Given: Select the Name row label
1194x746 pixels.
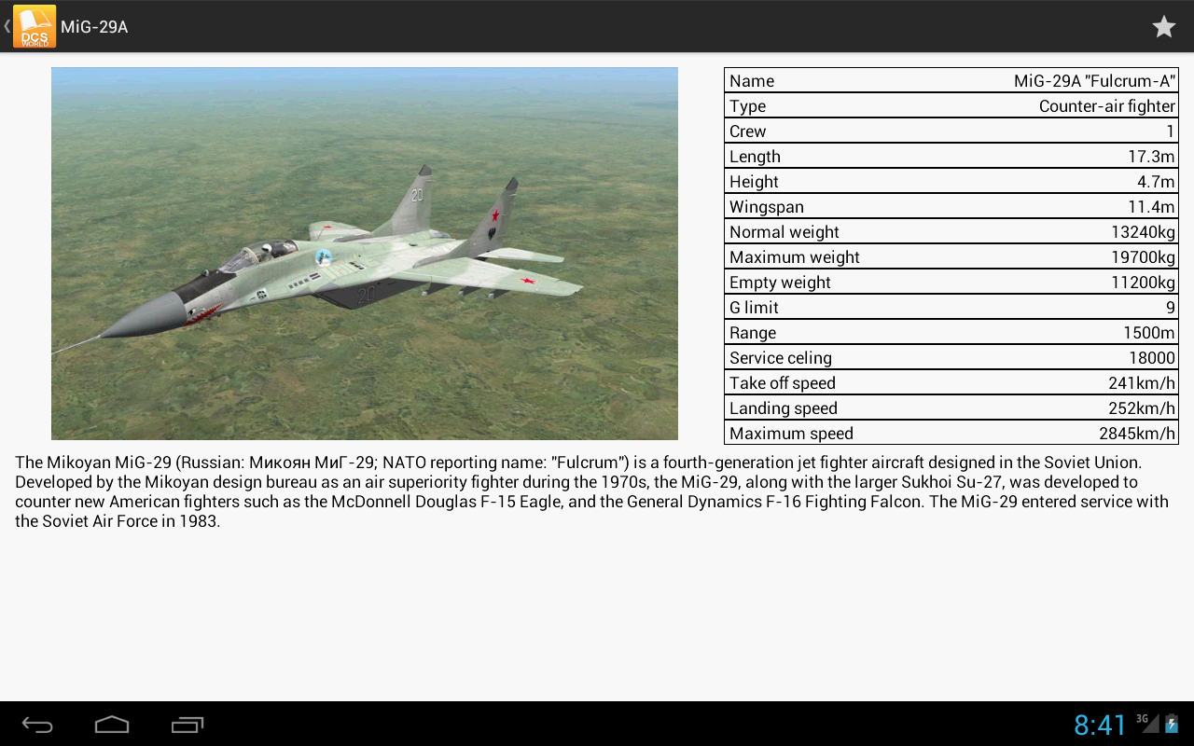Looking at the screenshot, I should coord(752,81).
